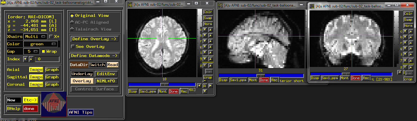Zoom in on the coronal viewer
417x121 pixels.
click(411, 67)
